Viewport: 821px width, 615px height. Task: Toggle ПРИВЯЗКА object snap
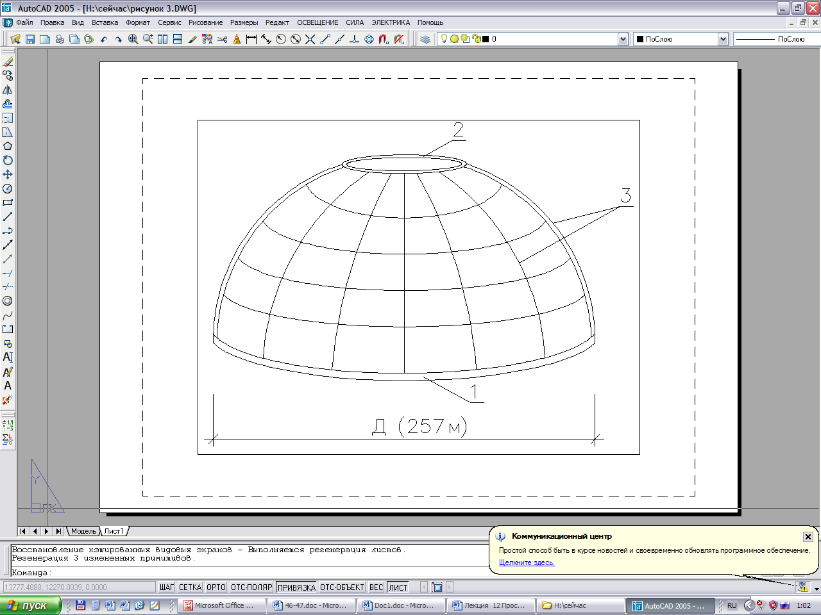[x=296, y=587]
